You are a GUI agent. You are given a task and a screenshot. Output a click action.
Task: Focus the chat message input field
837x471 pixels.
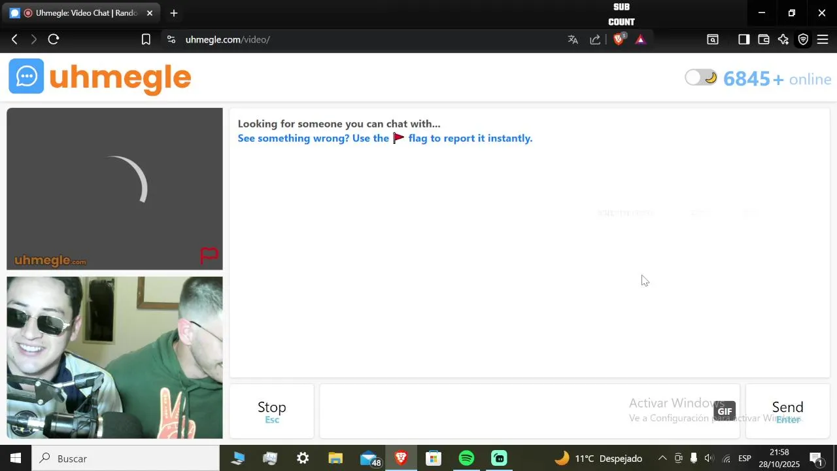pyautogui.click(x=530, y=411)
